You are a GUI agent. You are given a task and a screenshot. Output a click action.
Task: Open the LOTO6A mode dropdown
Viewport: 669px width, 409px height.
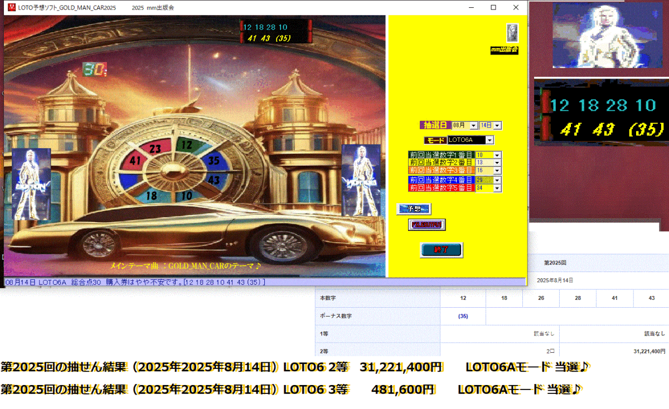coord(489,140)
